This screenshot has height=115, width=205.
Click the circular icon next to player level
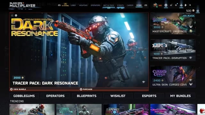tap(166, 5)
